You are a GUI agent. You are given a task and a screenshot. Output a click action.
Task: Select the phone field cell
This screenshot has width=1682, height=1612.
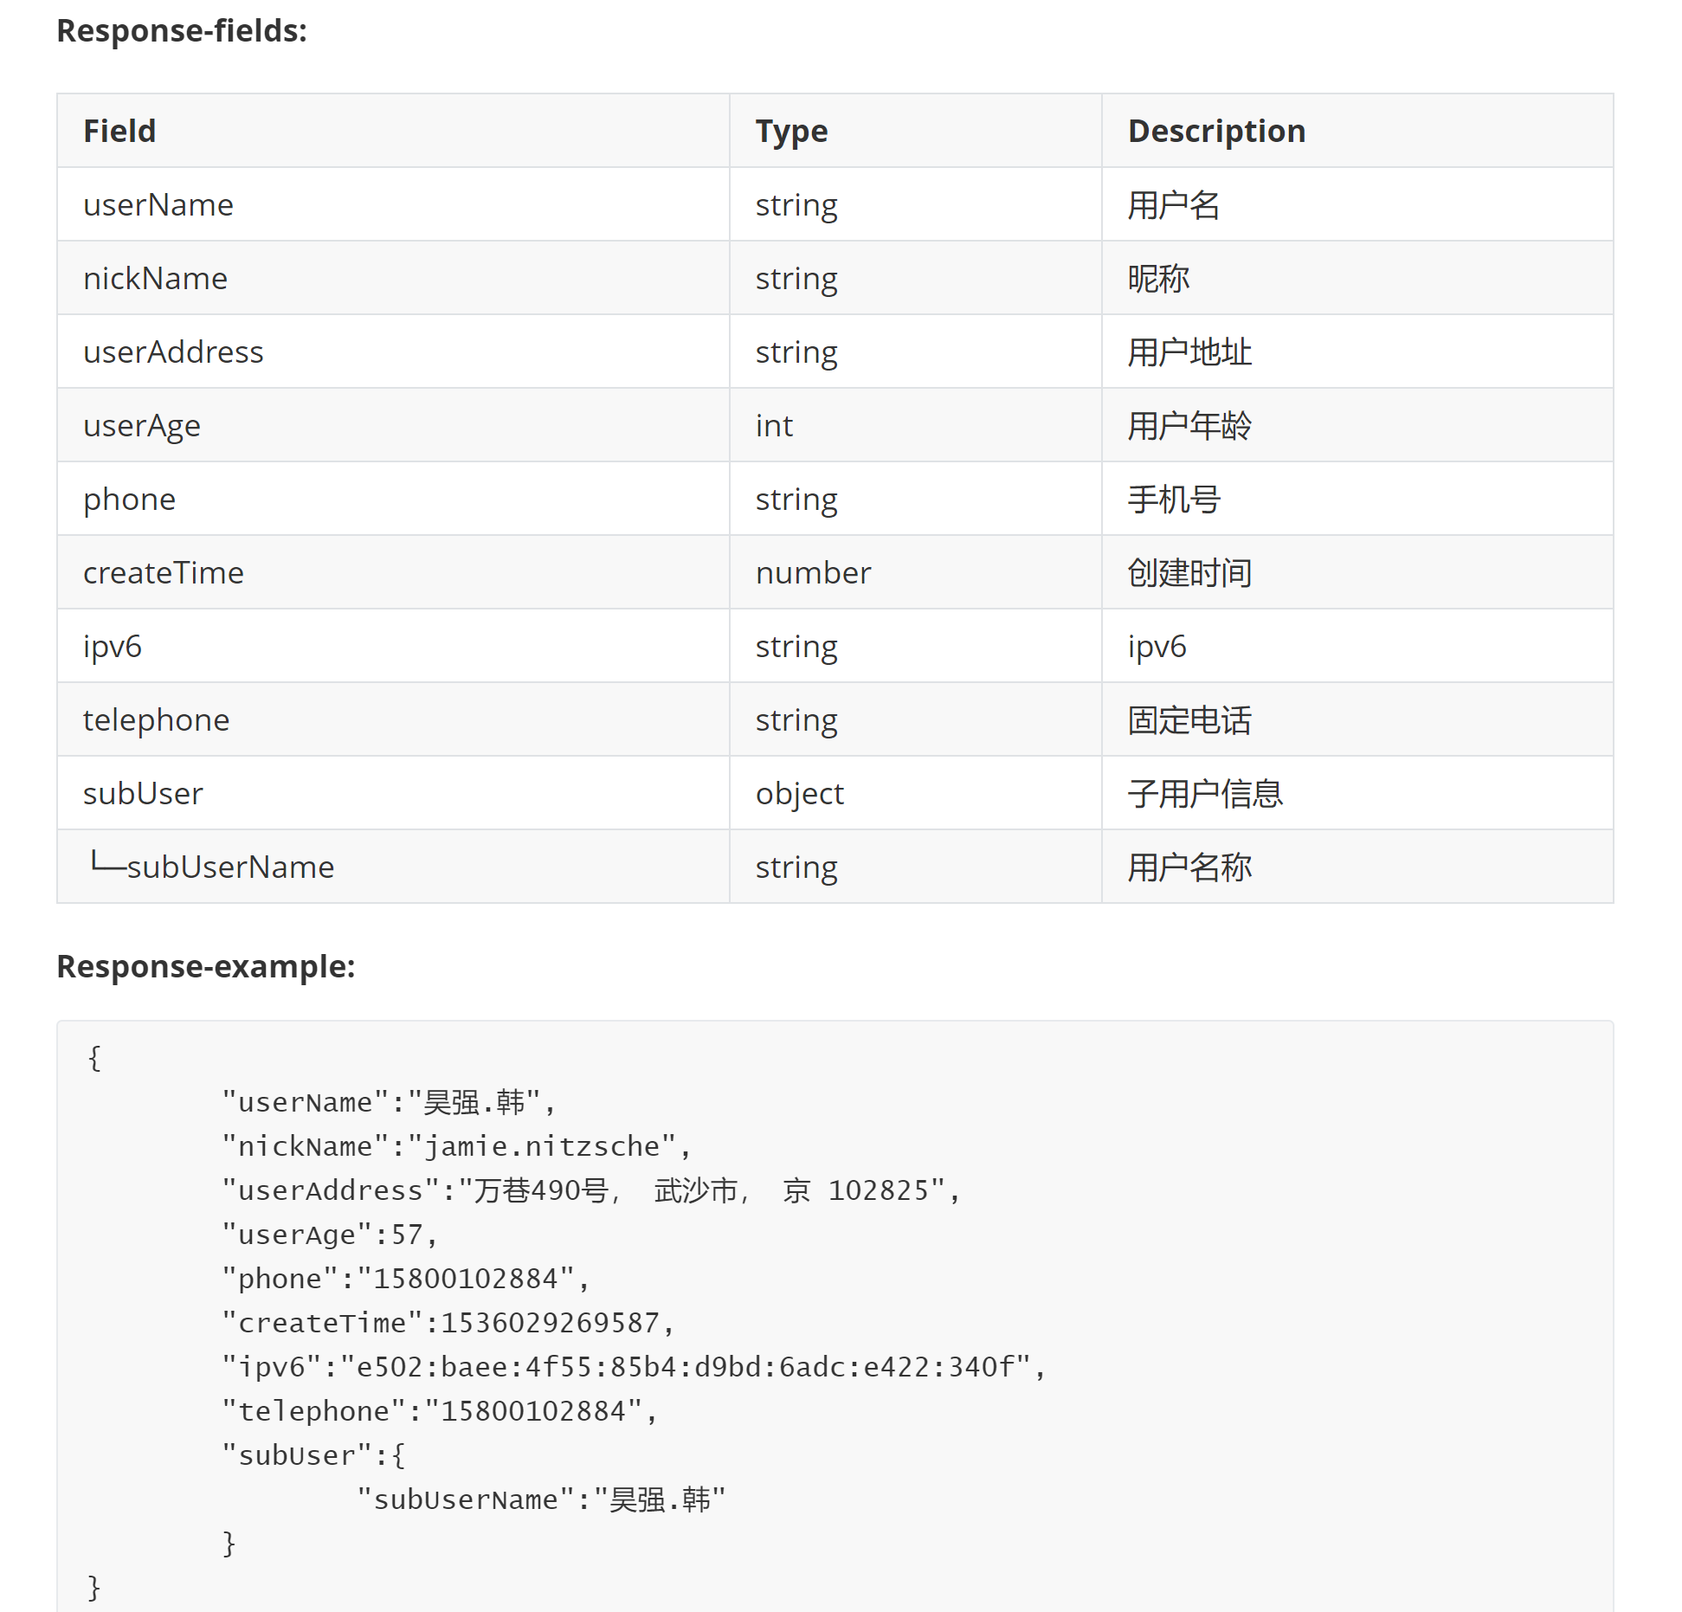tap(393, 500)
